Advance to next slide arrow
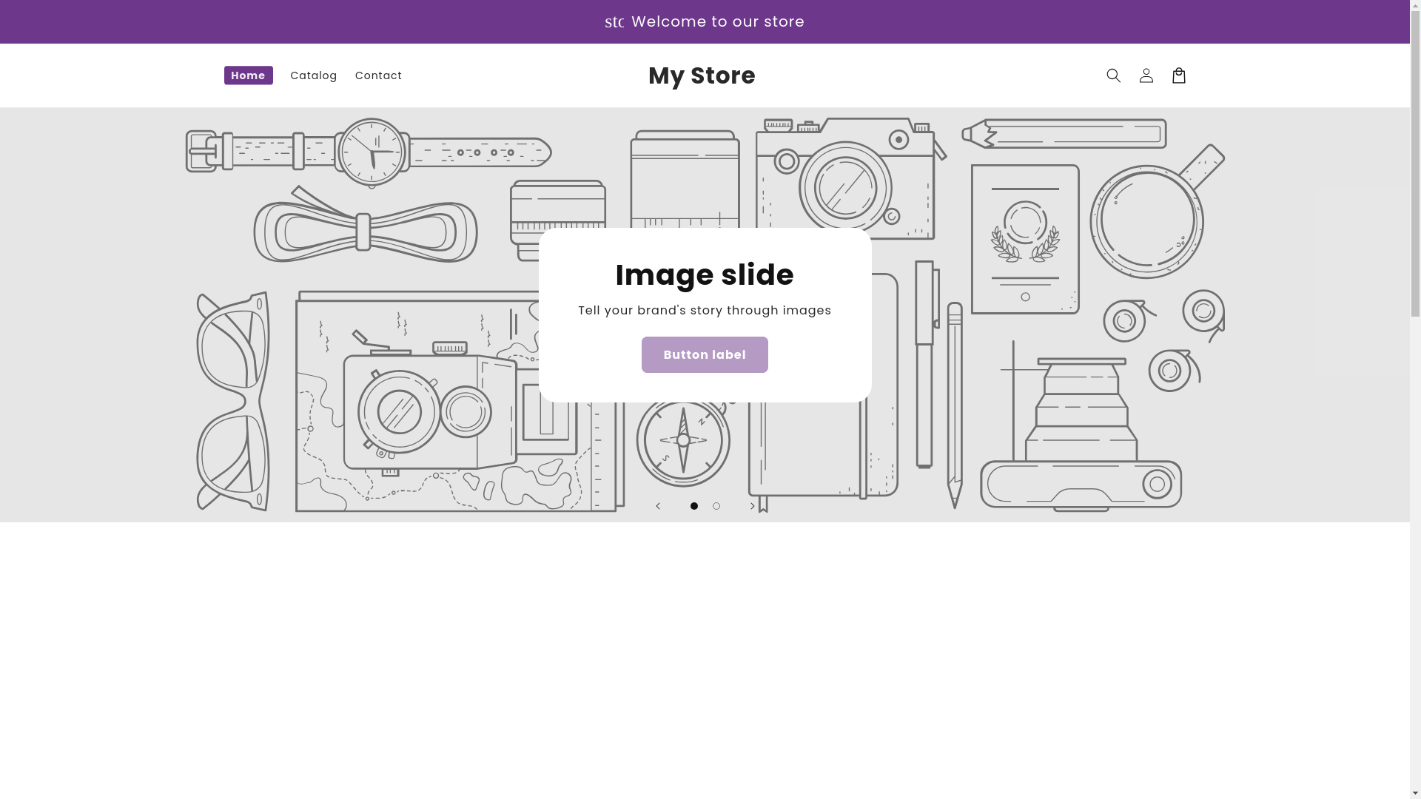Image resolution: width=1421 pixels, height=799 pixels. [752, 506]
